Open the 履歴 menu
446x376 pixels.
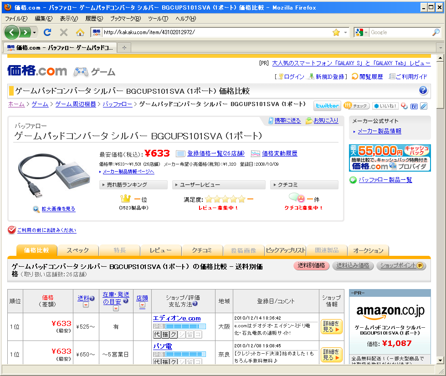(94, 19)
